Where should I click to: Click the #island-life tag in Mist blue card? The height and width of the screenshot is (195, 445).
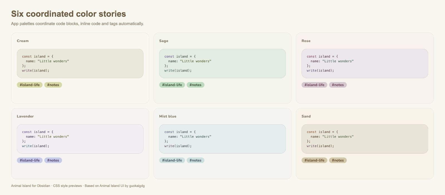point(172,160)
